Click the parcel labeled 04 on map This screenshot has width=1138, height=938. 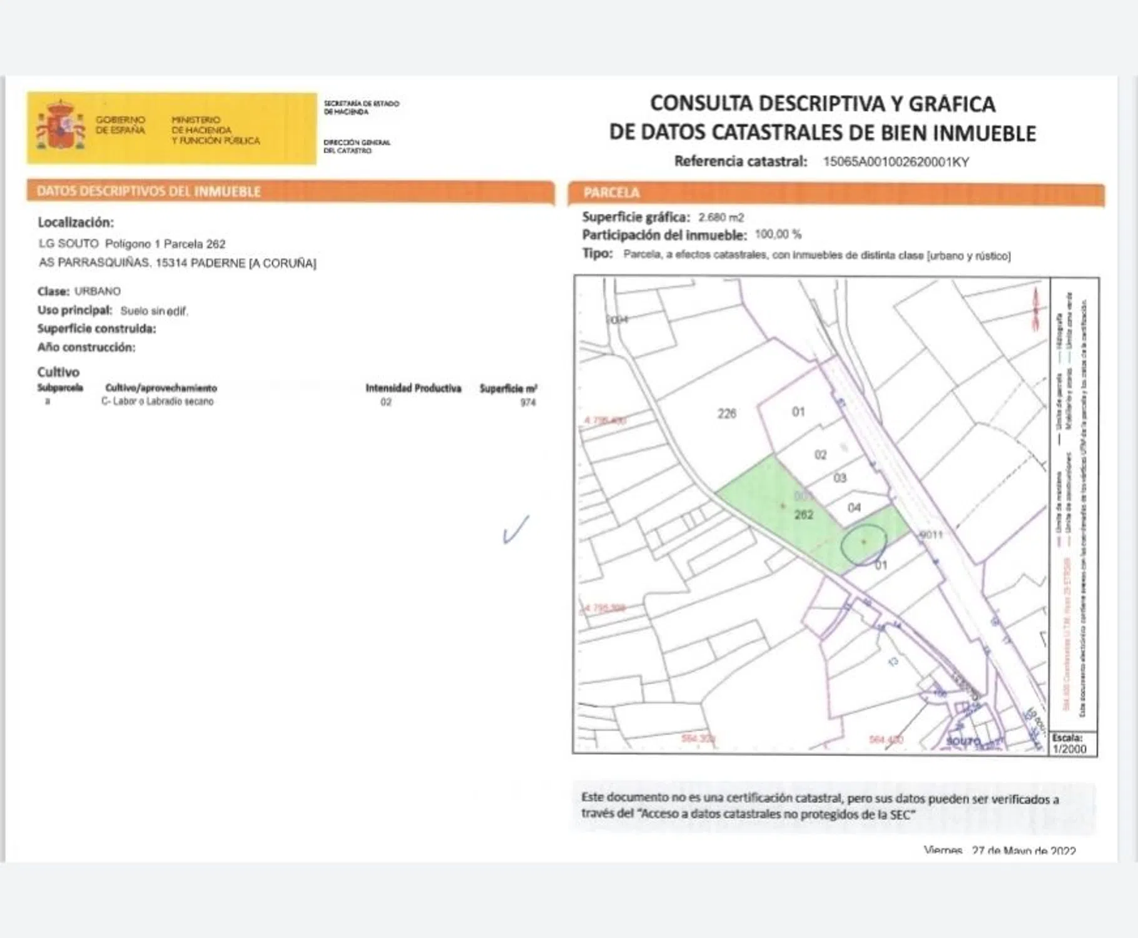pos(854,508)
